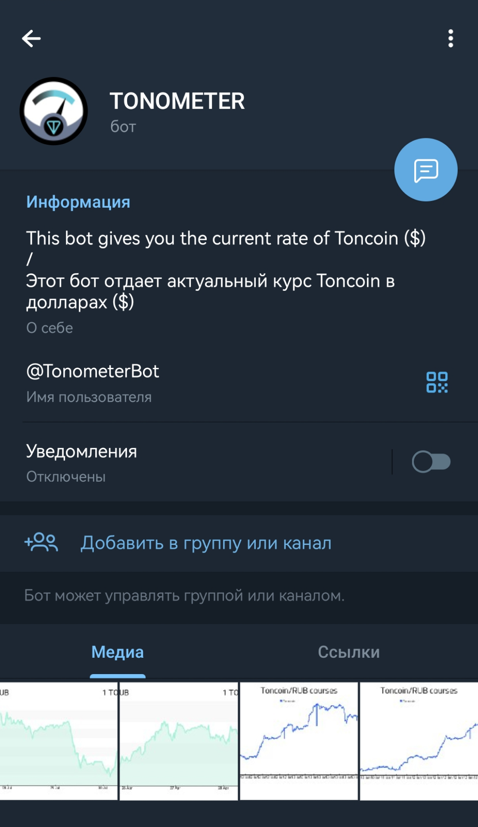Switch to the Ссылки tab

tap(349, 652)
